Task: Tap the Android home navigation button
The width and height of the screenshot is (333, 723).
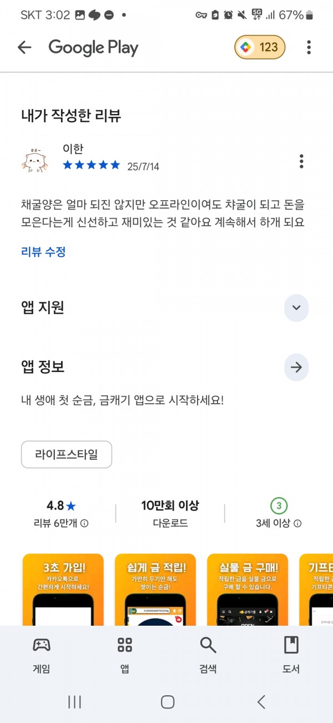Action: pyautogui.click(x=168, y=702)
